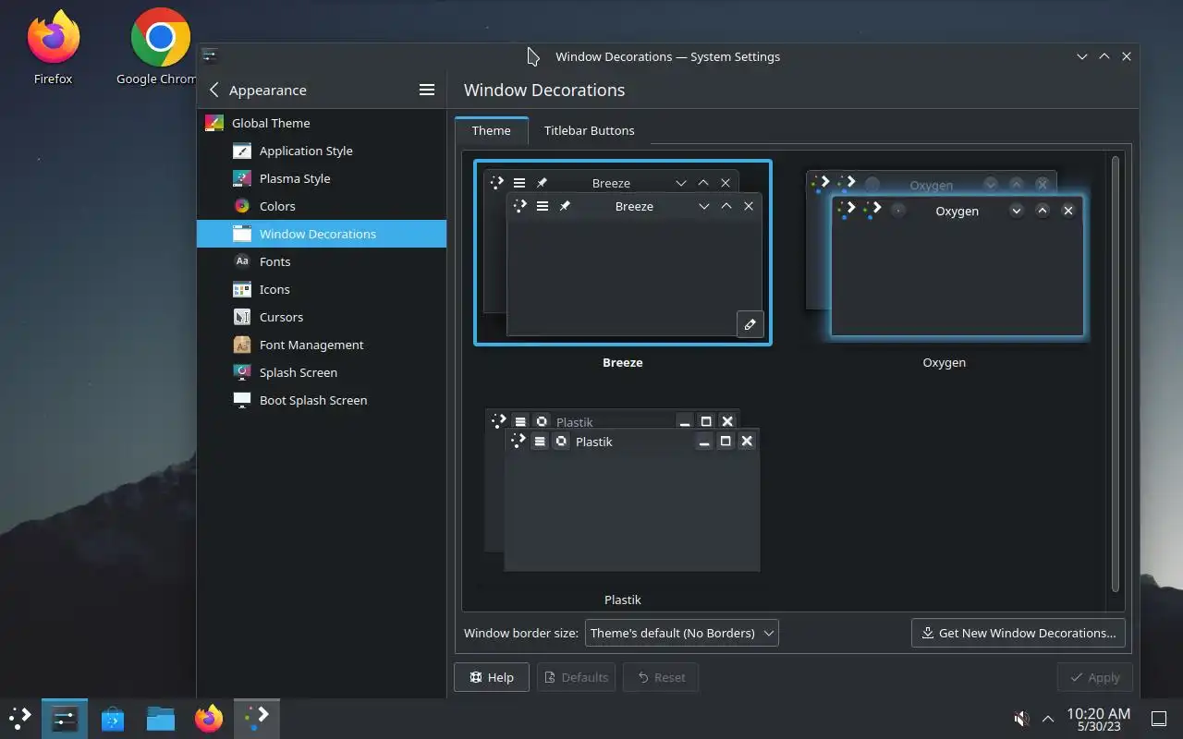Click the active window entry in taskbar
The width and height of the screenshot is (1183, 739).
(x=257, y=718)
